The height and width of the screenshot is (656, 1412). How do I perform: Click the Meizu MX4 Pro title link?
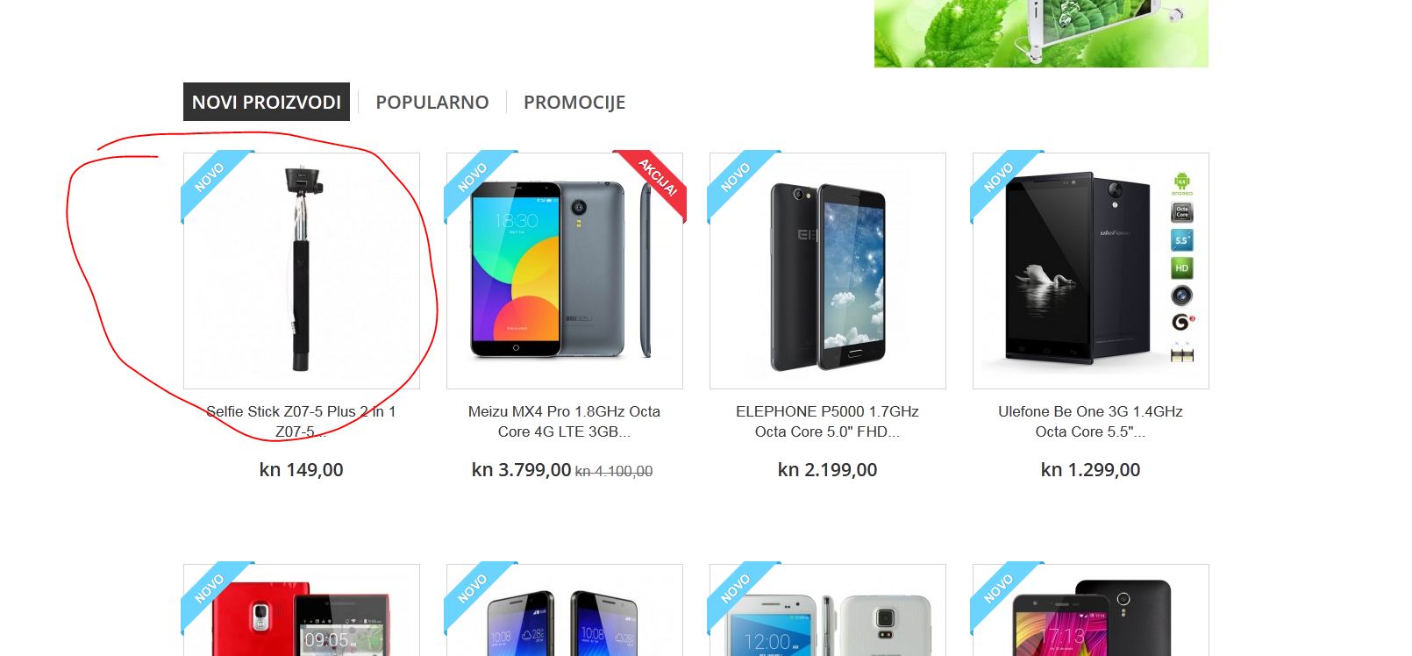565,422
